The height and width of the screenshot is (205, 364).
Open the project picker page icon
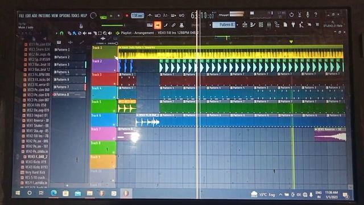[x=286, y=24]
